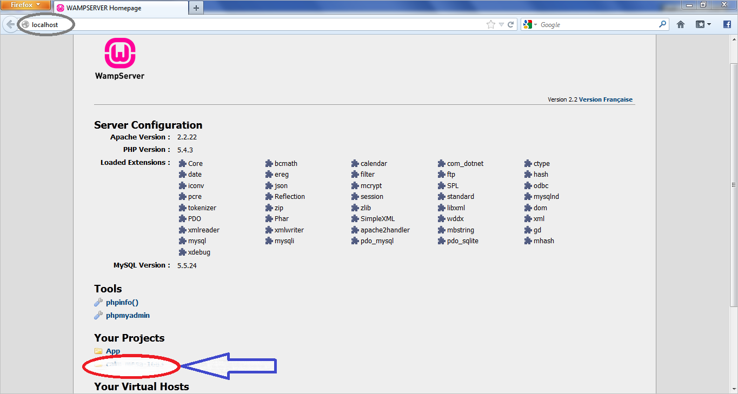Click the wrench icon beside phpmyadmin
The width and height of the screenshot is (738, 394).
(98, 315)
